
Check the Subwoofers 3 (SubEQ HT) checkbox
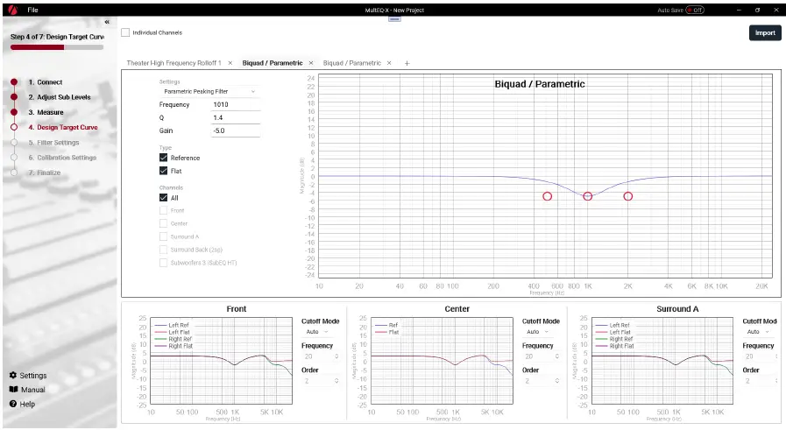click(x=163, y=263)
